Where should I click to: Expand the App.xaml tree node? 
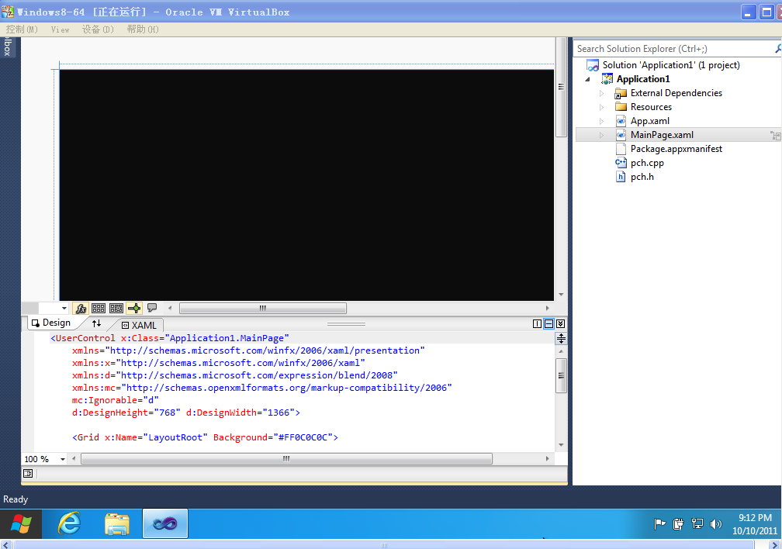601,121
